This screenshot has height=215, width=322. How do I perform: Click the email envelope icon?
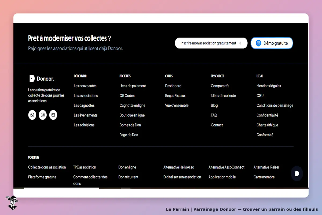53,115
